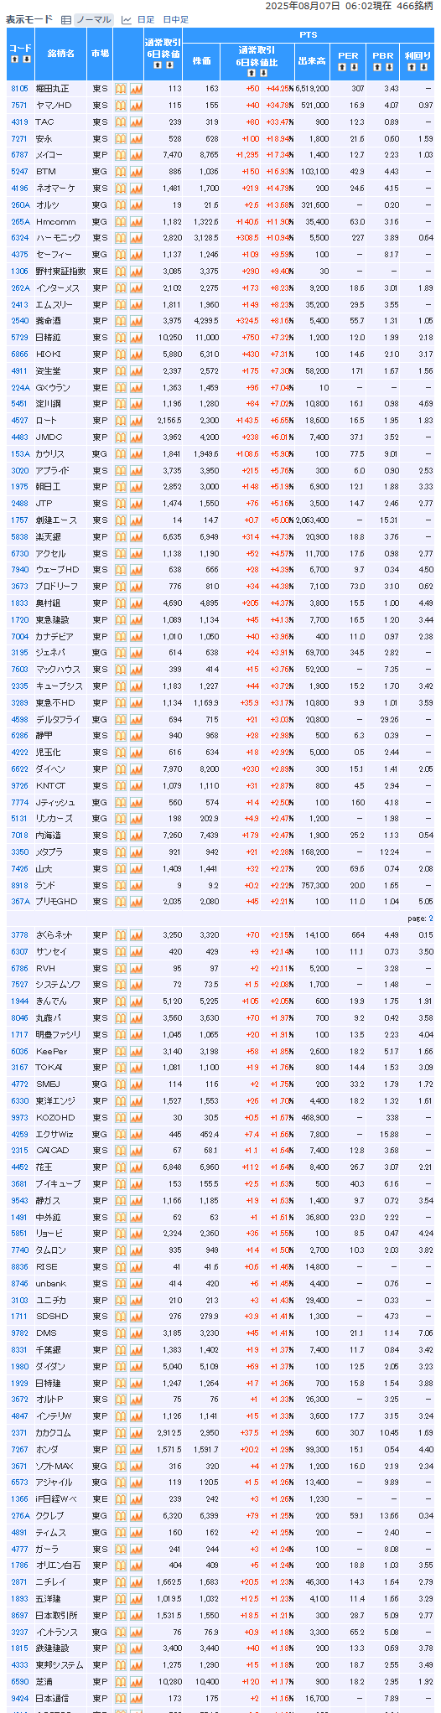Open stock code 5838 link
Image resolution: width=441 pixels, height=1713 pixels.
tap(19, 536)
